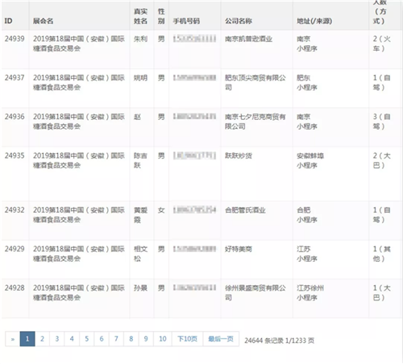The width and height of the screenshot is (403, 364).
Task: Click company 合肥管氏酒业
Action: tap(245, 210)
